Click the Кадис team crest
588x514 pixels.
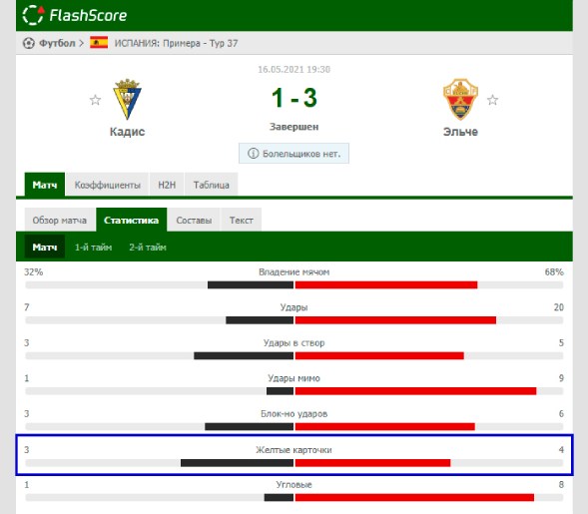pos(127,99)
